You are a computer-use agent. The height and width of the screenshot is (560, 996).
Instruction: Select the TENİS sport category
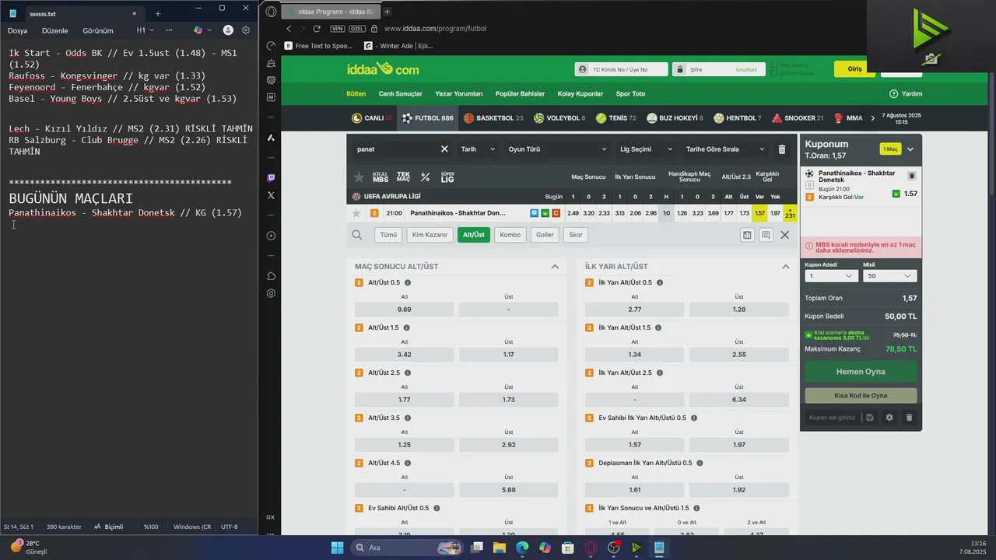(616, 118)
